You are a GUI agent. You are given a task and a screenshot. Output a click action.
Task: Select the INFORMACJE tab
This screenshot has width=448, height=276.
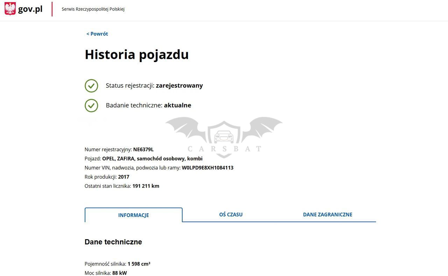click(x=133, y=215)
